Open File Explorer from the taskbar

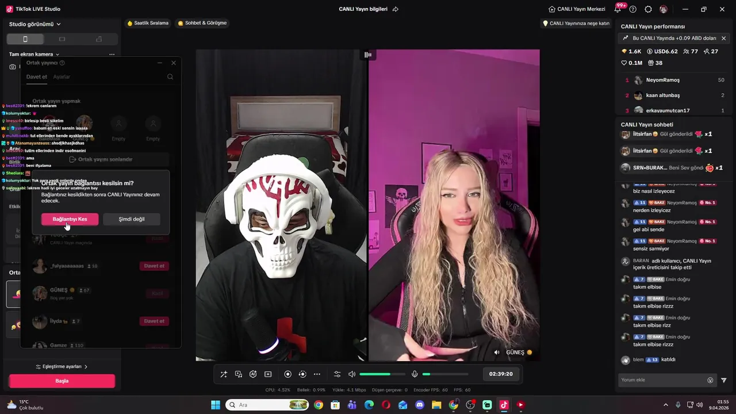436,405
